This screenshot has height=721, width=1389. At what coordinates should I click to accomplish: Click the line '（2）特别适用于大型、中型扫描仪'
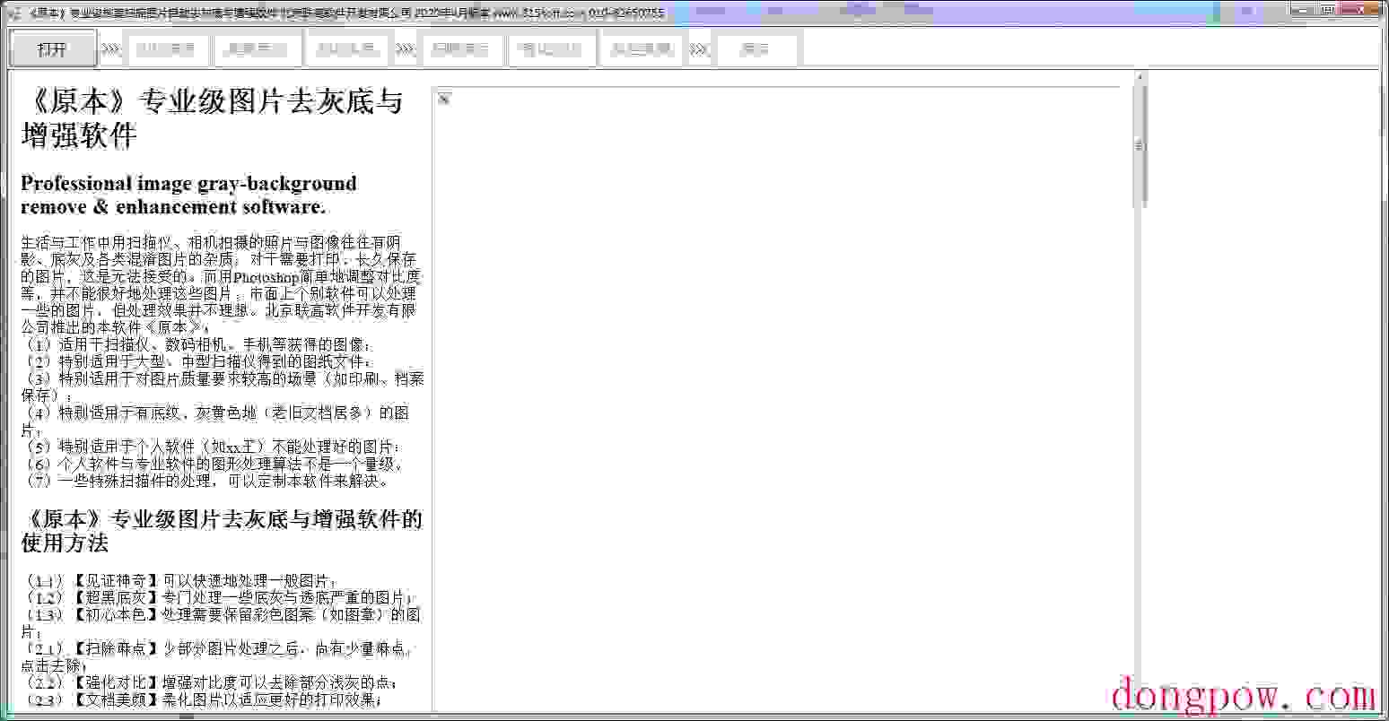197,361
